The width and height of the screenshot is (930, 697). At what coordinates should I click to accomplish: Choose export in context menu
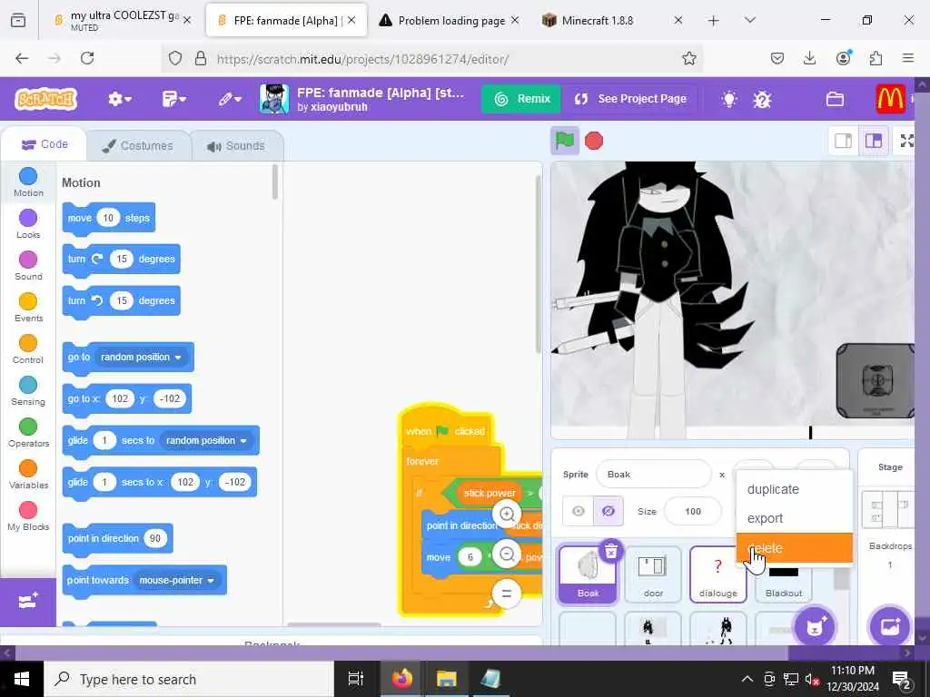click(794, 518)
